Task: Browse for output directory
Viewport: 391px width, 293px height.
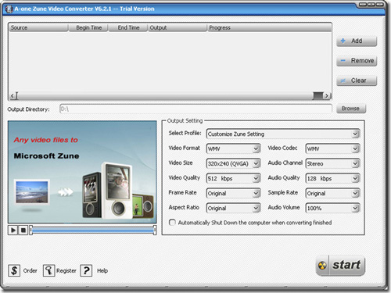Action: [x=351, y=109]
